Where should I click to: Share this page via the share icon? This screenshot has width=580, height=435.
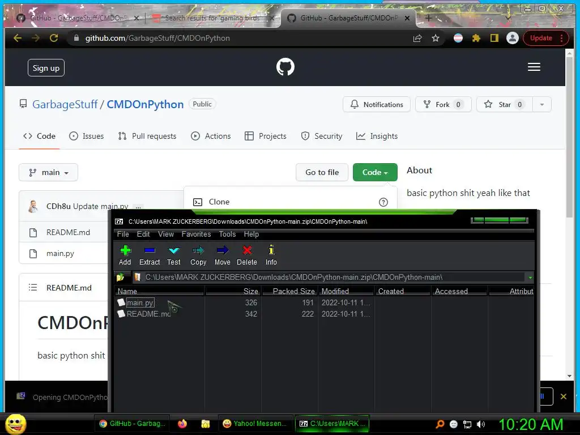click(417, 38)
